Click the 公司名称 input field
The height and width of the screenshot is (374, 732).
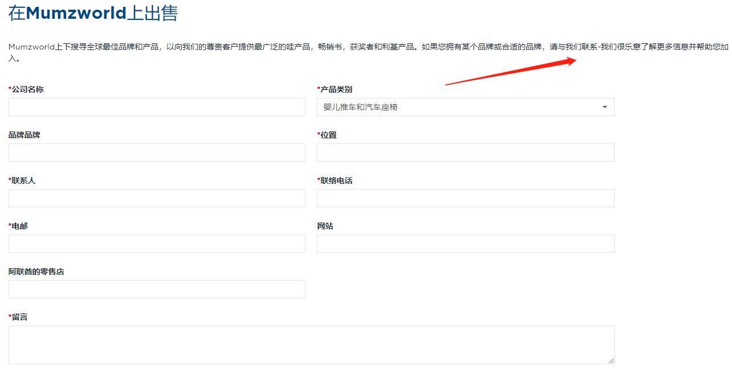(x=157, y=106)
